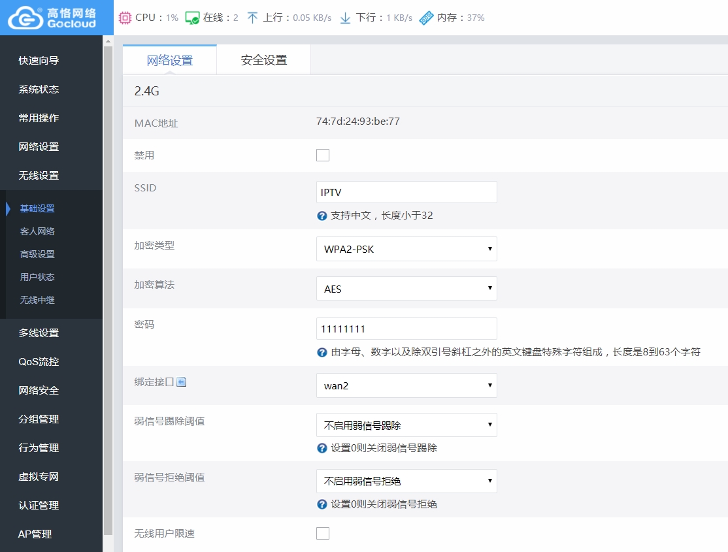
Task: Open the 加密算法 AES dropdown
Action: [406, 289]
